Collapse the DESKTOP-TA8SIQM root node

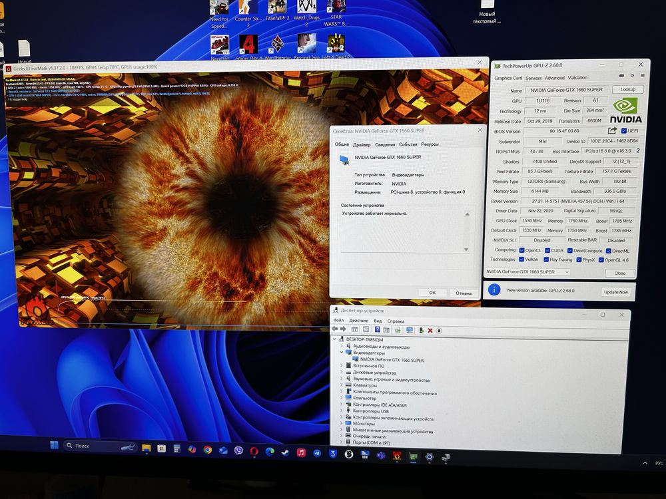[334, 339]
